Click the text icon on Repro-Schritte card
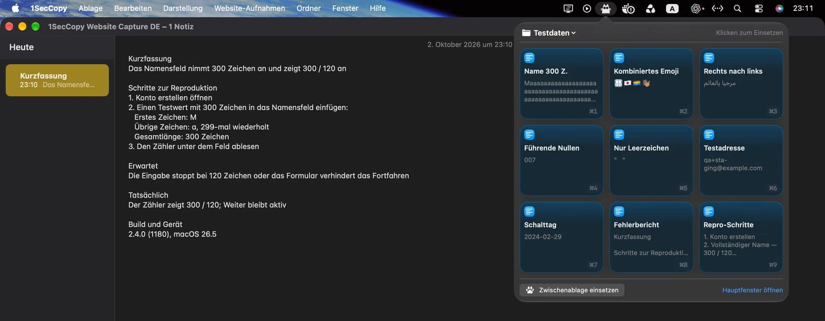Screen dimensions: 825x321 709,211
